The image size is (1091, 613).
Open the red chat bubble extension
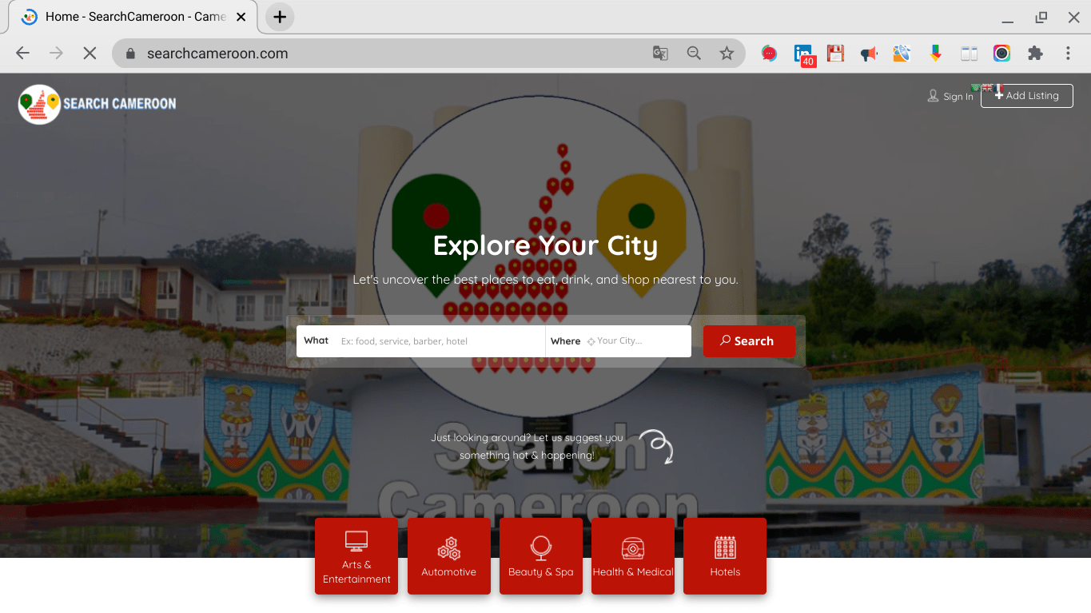coord(770,54)
